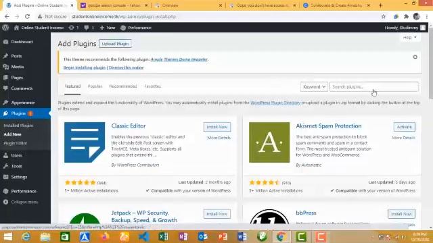Go to Posts in sidebar
This screenshot has width=433, height=243.
16,56
